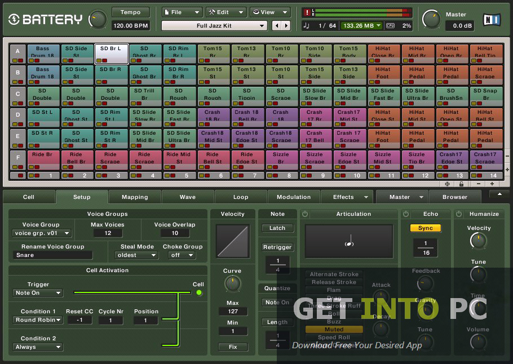Open the Full Jazz Kit selector
Screen dimensions: 513x364
[x=214, y=25]
